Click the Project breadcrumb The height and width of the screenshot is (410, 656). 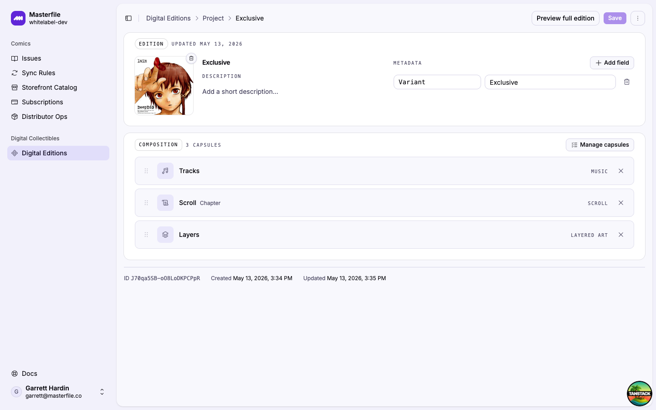[x=213, y=18]
